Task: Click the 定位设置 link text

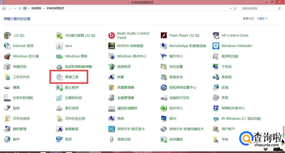Action: [x=176, y=67]
